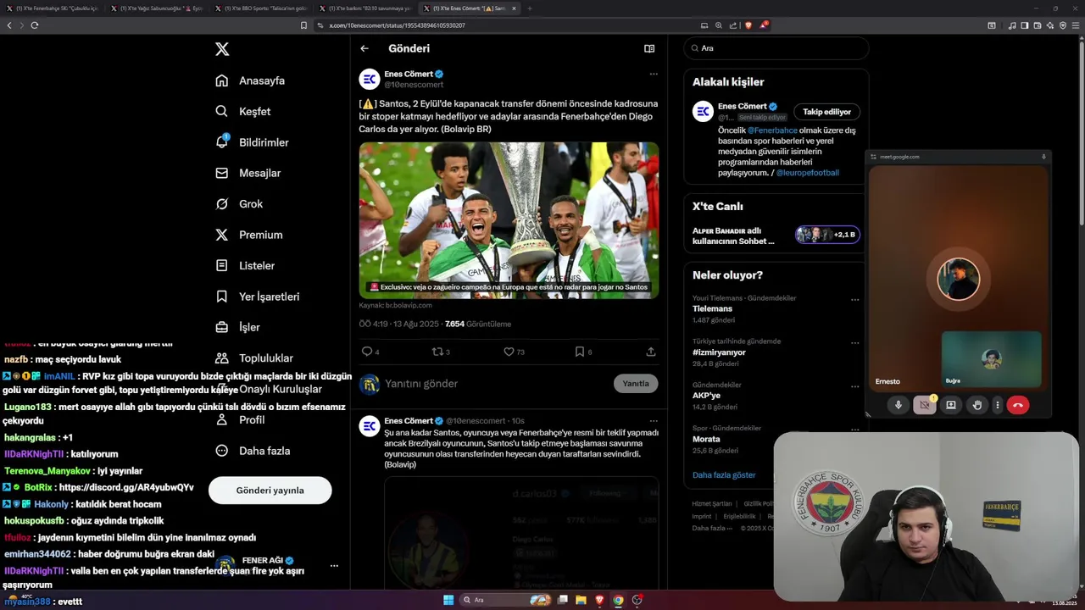Open options for Tielemans trend

pyautogui.click(x=854, y=300)
